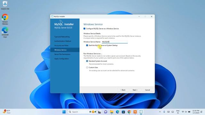
Task: Uncheck Configure MySQL Server as Windows Service
Action: point(84,28)
